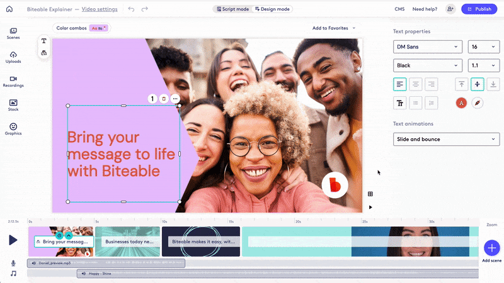Open Video settings link

pos(100,9)
